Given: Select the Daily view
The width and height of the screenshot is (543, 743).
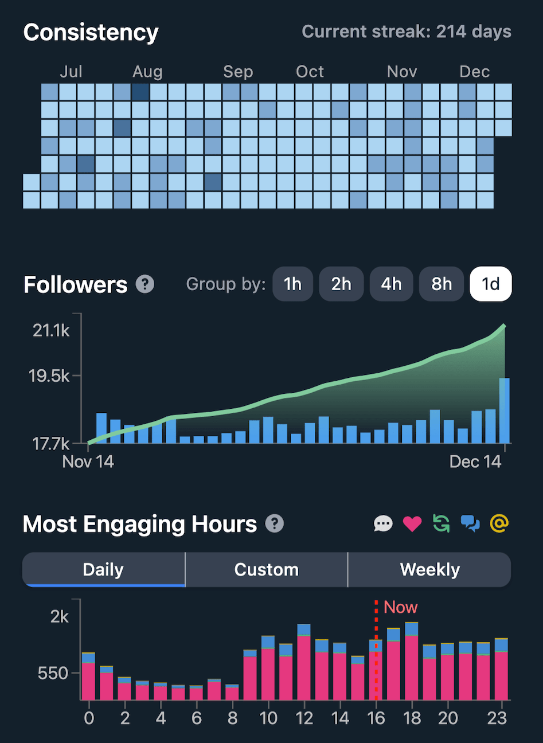Looking at the screenshot, I should [x=103, y=569].
